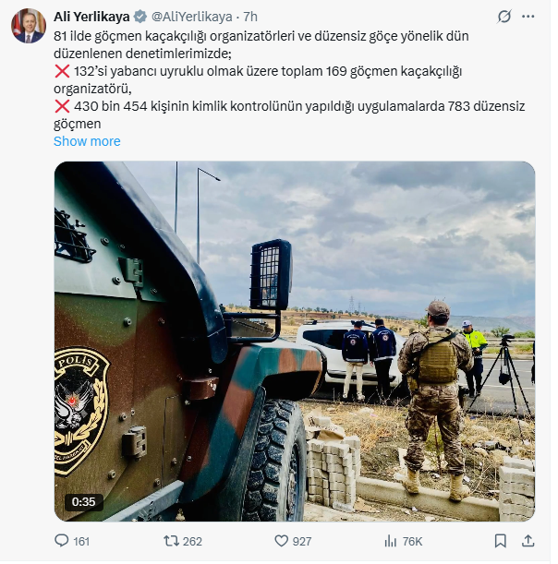Click the 7h post timestamp

[x=250, y=17]
